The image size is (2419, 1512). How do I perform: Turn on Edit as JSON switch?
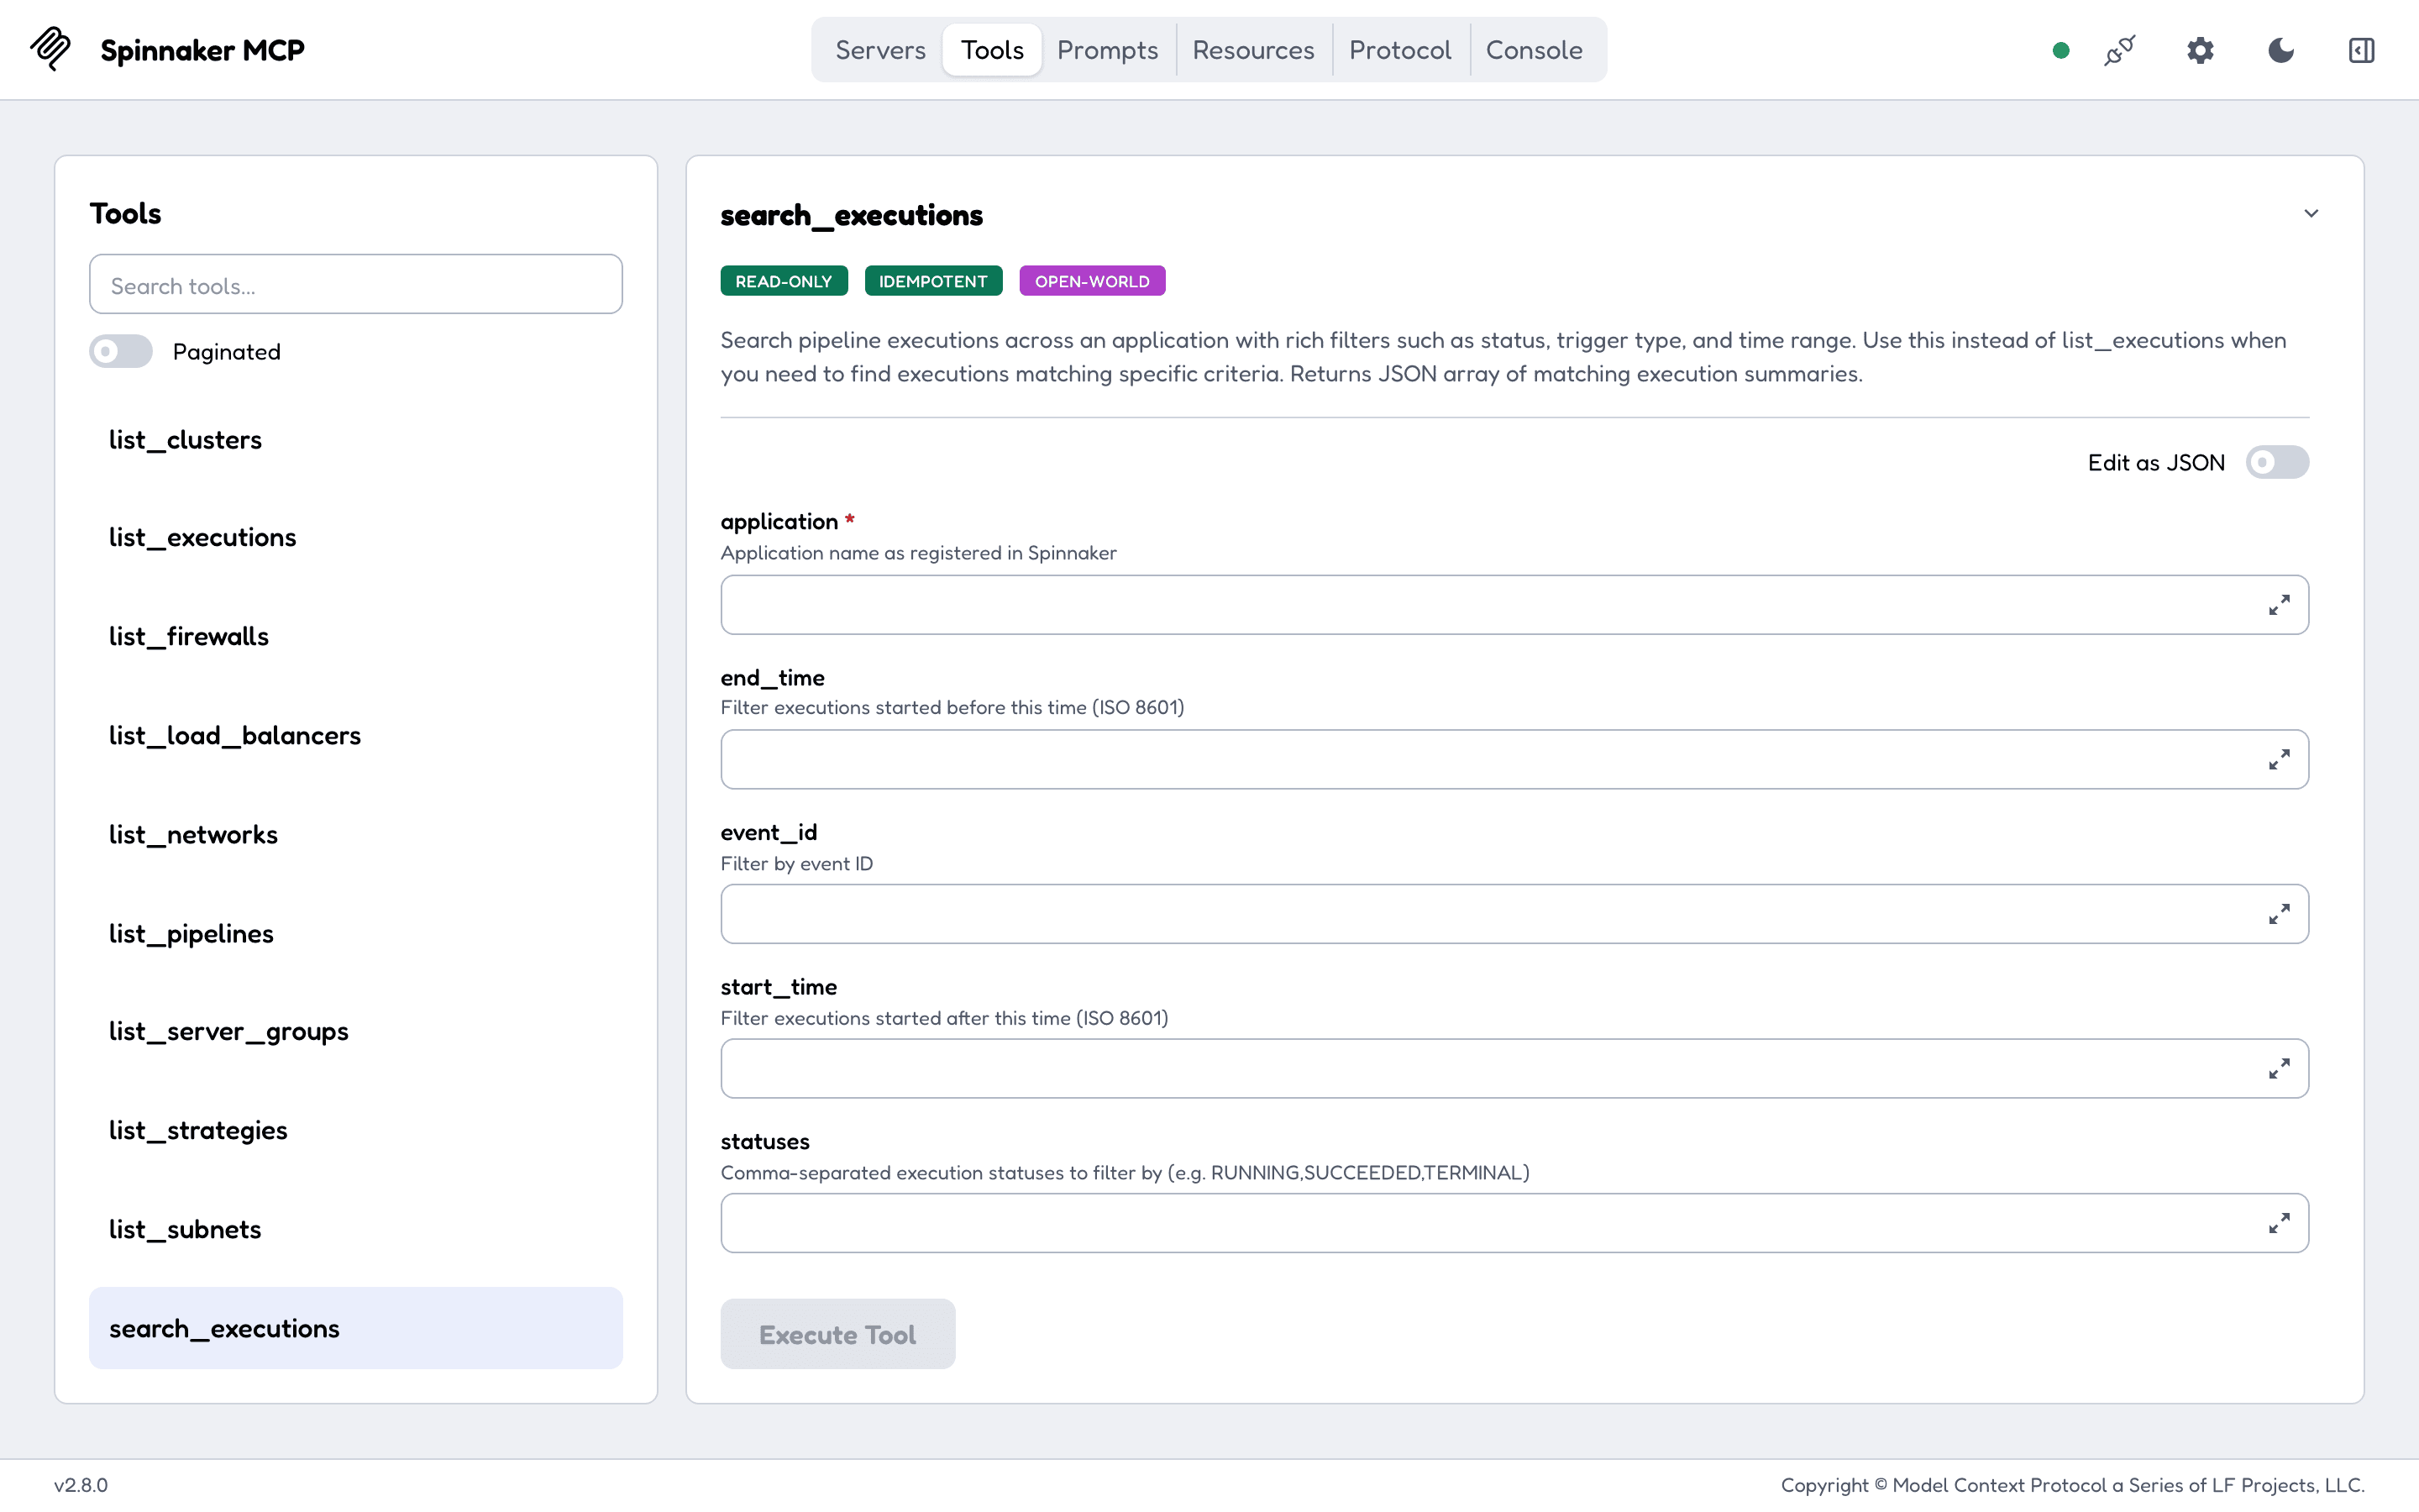tap(2277, 462)
